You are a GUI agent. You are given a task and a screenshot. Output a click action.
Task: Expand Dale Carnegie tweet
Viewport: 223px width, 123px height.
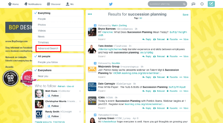(x=102, y=91)
